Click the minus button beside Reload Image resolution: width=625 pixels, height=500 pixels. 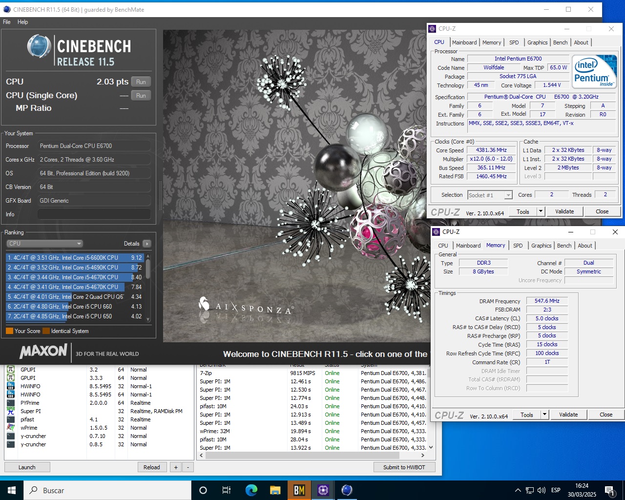(188, 467)
